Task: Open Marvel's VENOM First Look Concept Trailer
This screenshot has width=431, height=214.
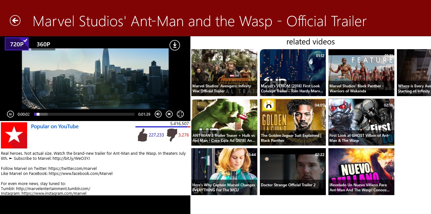Action: coord(293,72)
